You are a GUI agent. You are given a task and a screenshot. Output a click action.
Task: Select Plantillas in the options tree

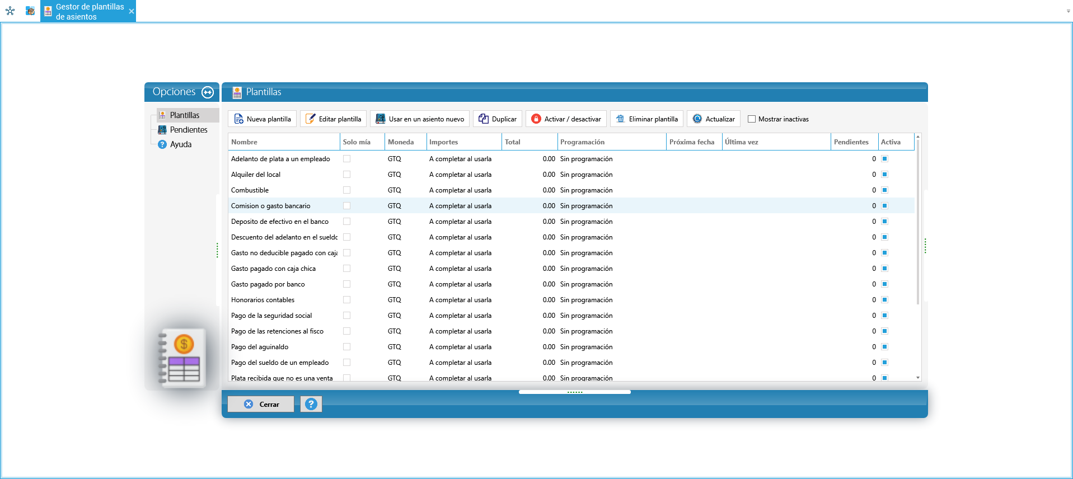pyautogui.click(x=185, y=115)
